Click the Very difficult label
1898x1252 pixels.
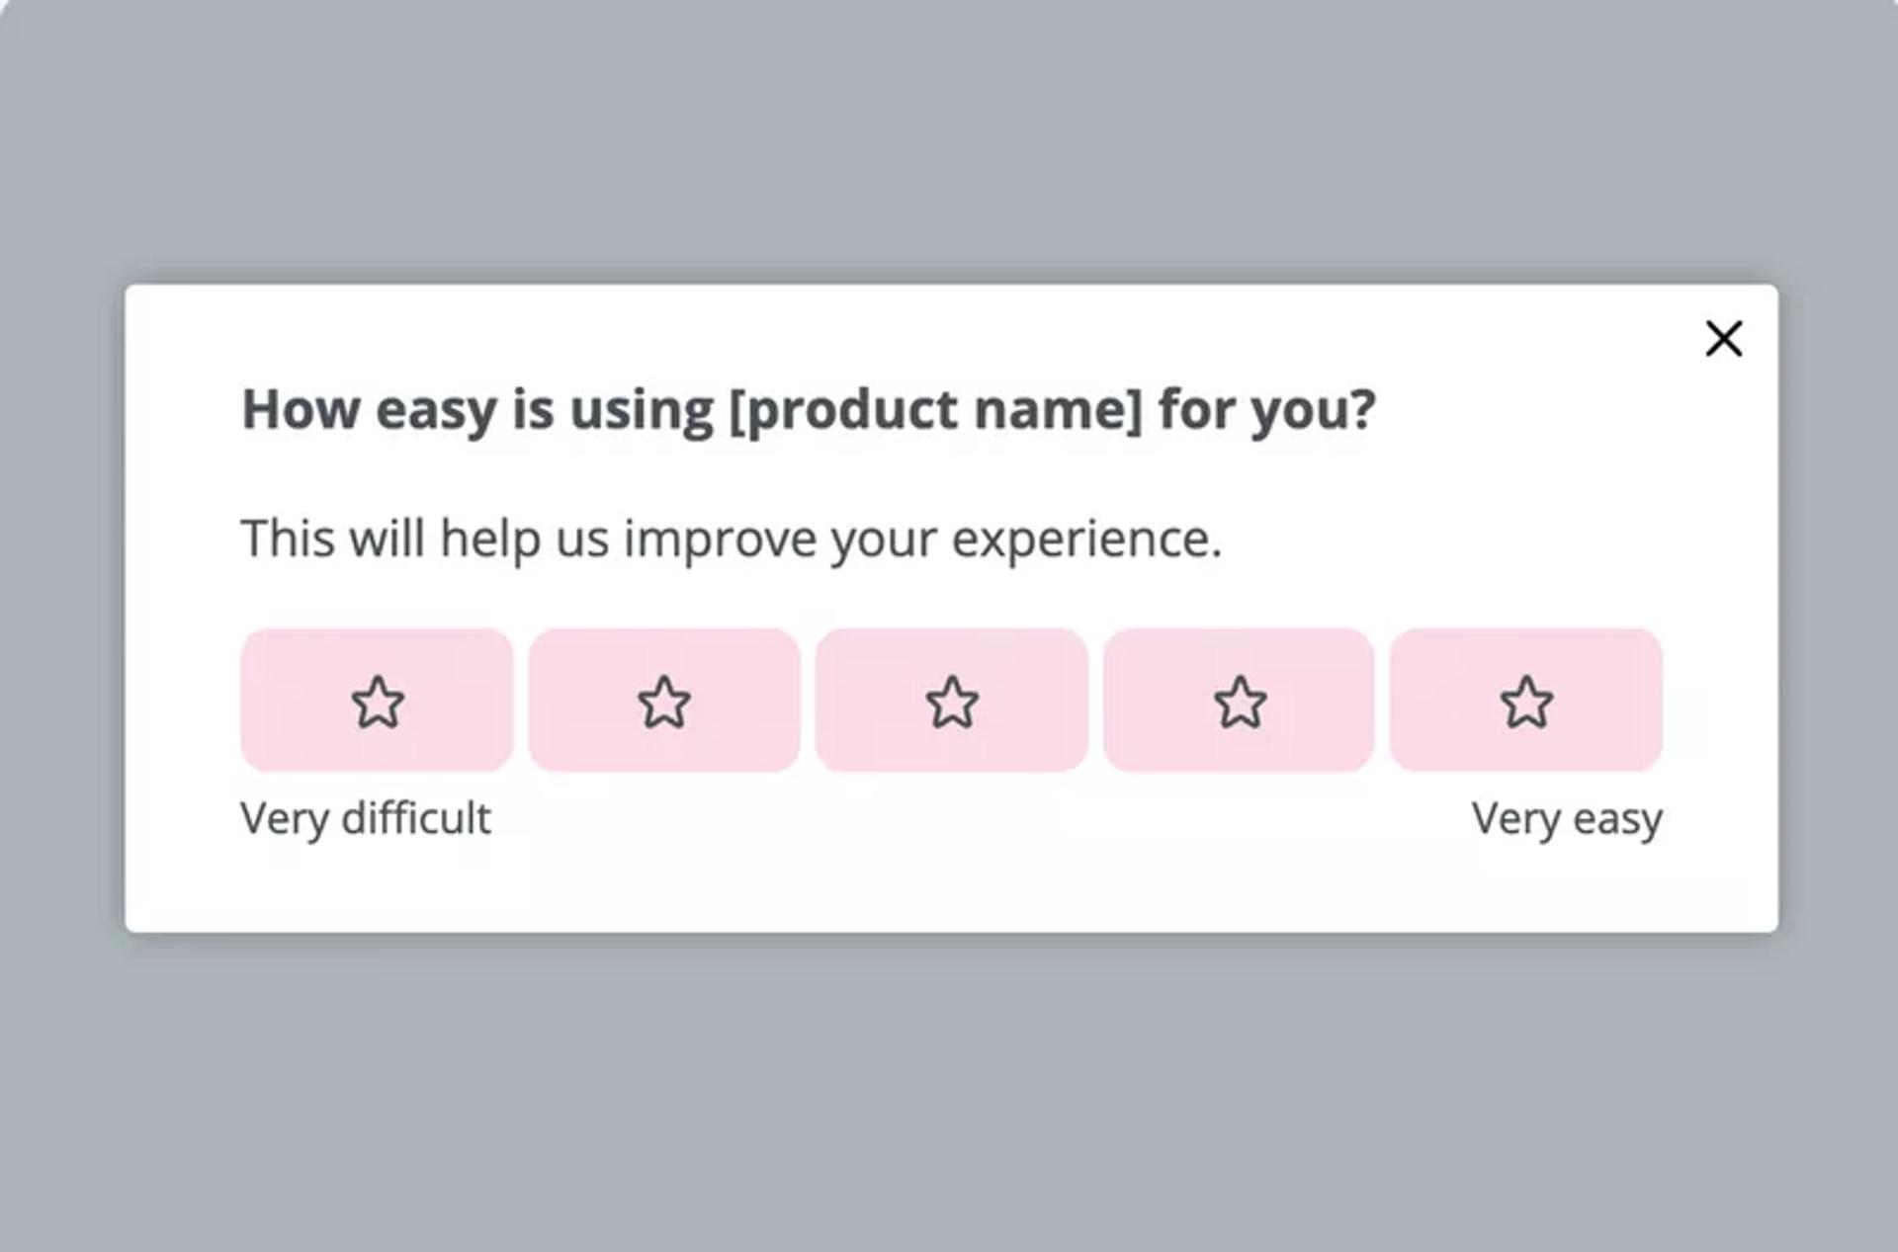[364, 817]
